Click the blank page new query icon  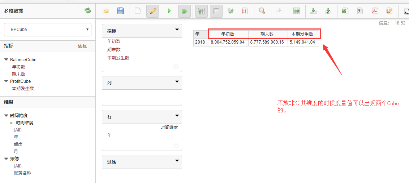click(137, 11)
